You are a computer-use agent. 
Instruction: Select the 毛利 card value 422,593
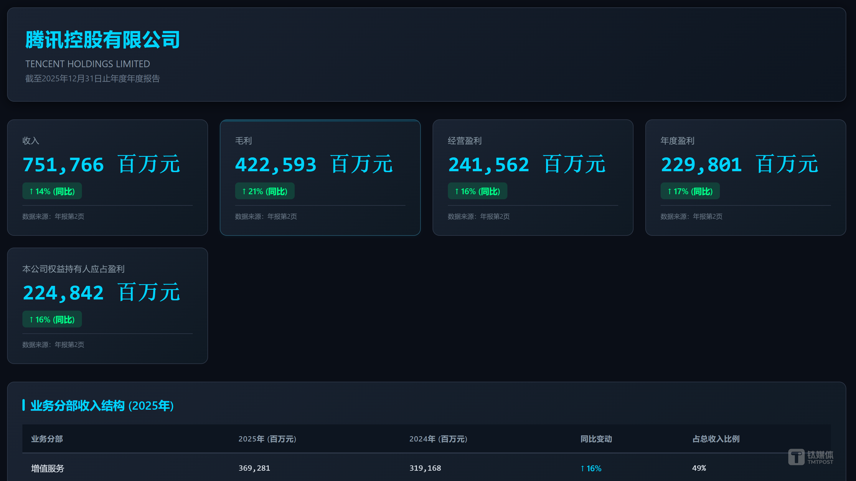(276, 164)
